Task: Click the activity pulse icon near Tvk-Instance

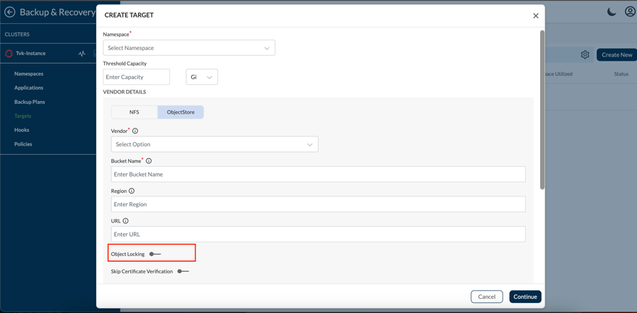Action: pos(82,54)
